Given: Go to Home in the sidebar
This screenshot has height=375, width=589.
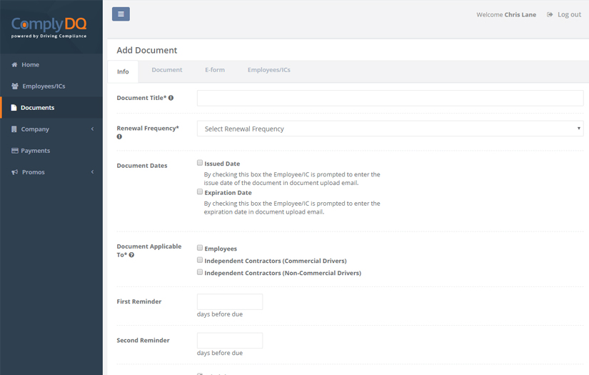Looking at the screenshot, I should tap(51, 64).
